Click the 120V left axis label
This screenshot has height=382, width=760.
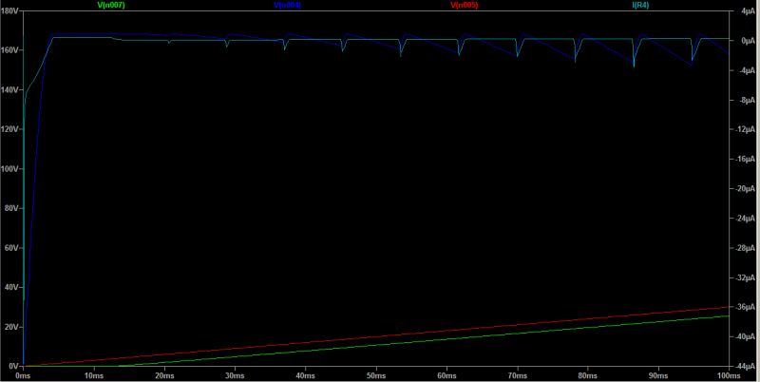tap(10, 129)
